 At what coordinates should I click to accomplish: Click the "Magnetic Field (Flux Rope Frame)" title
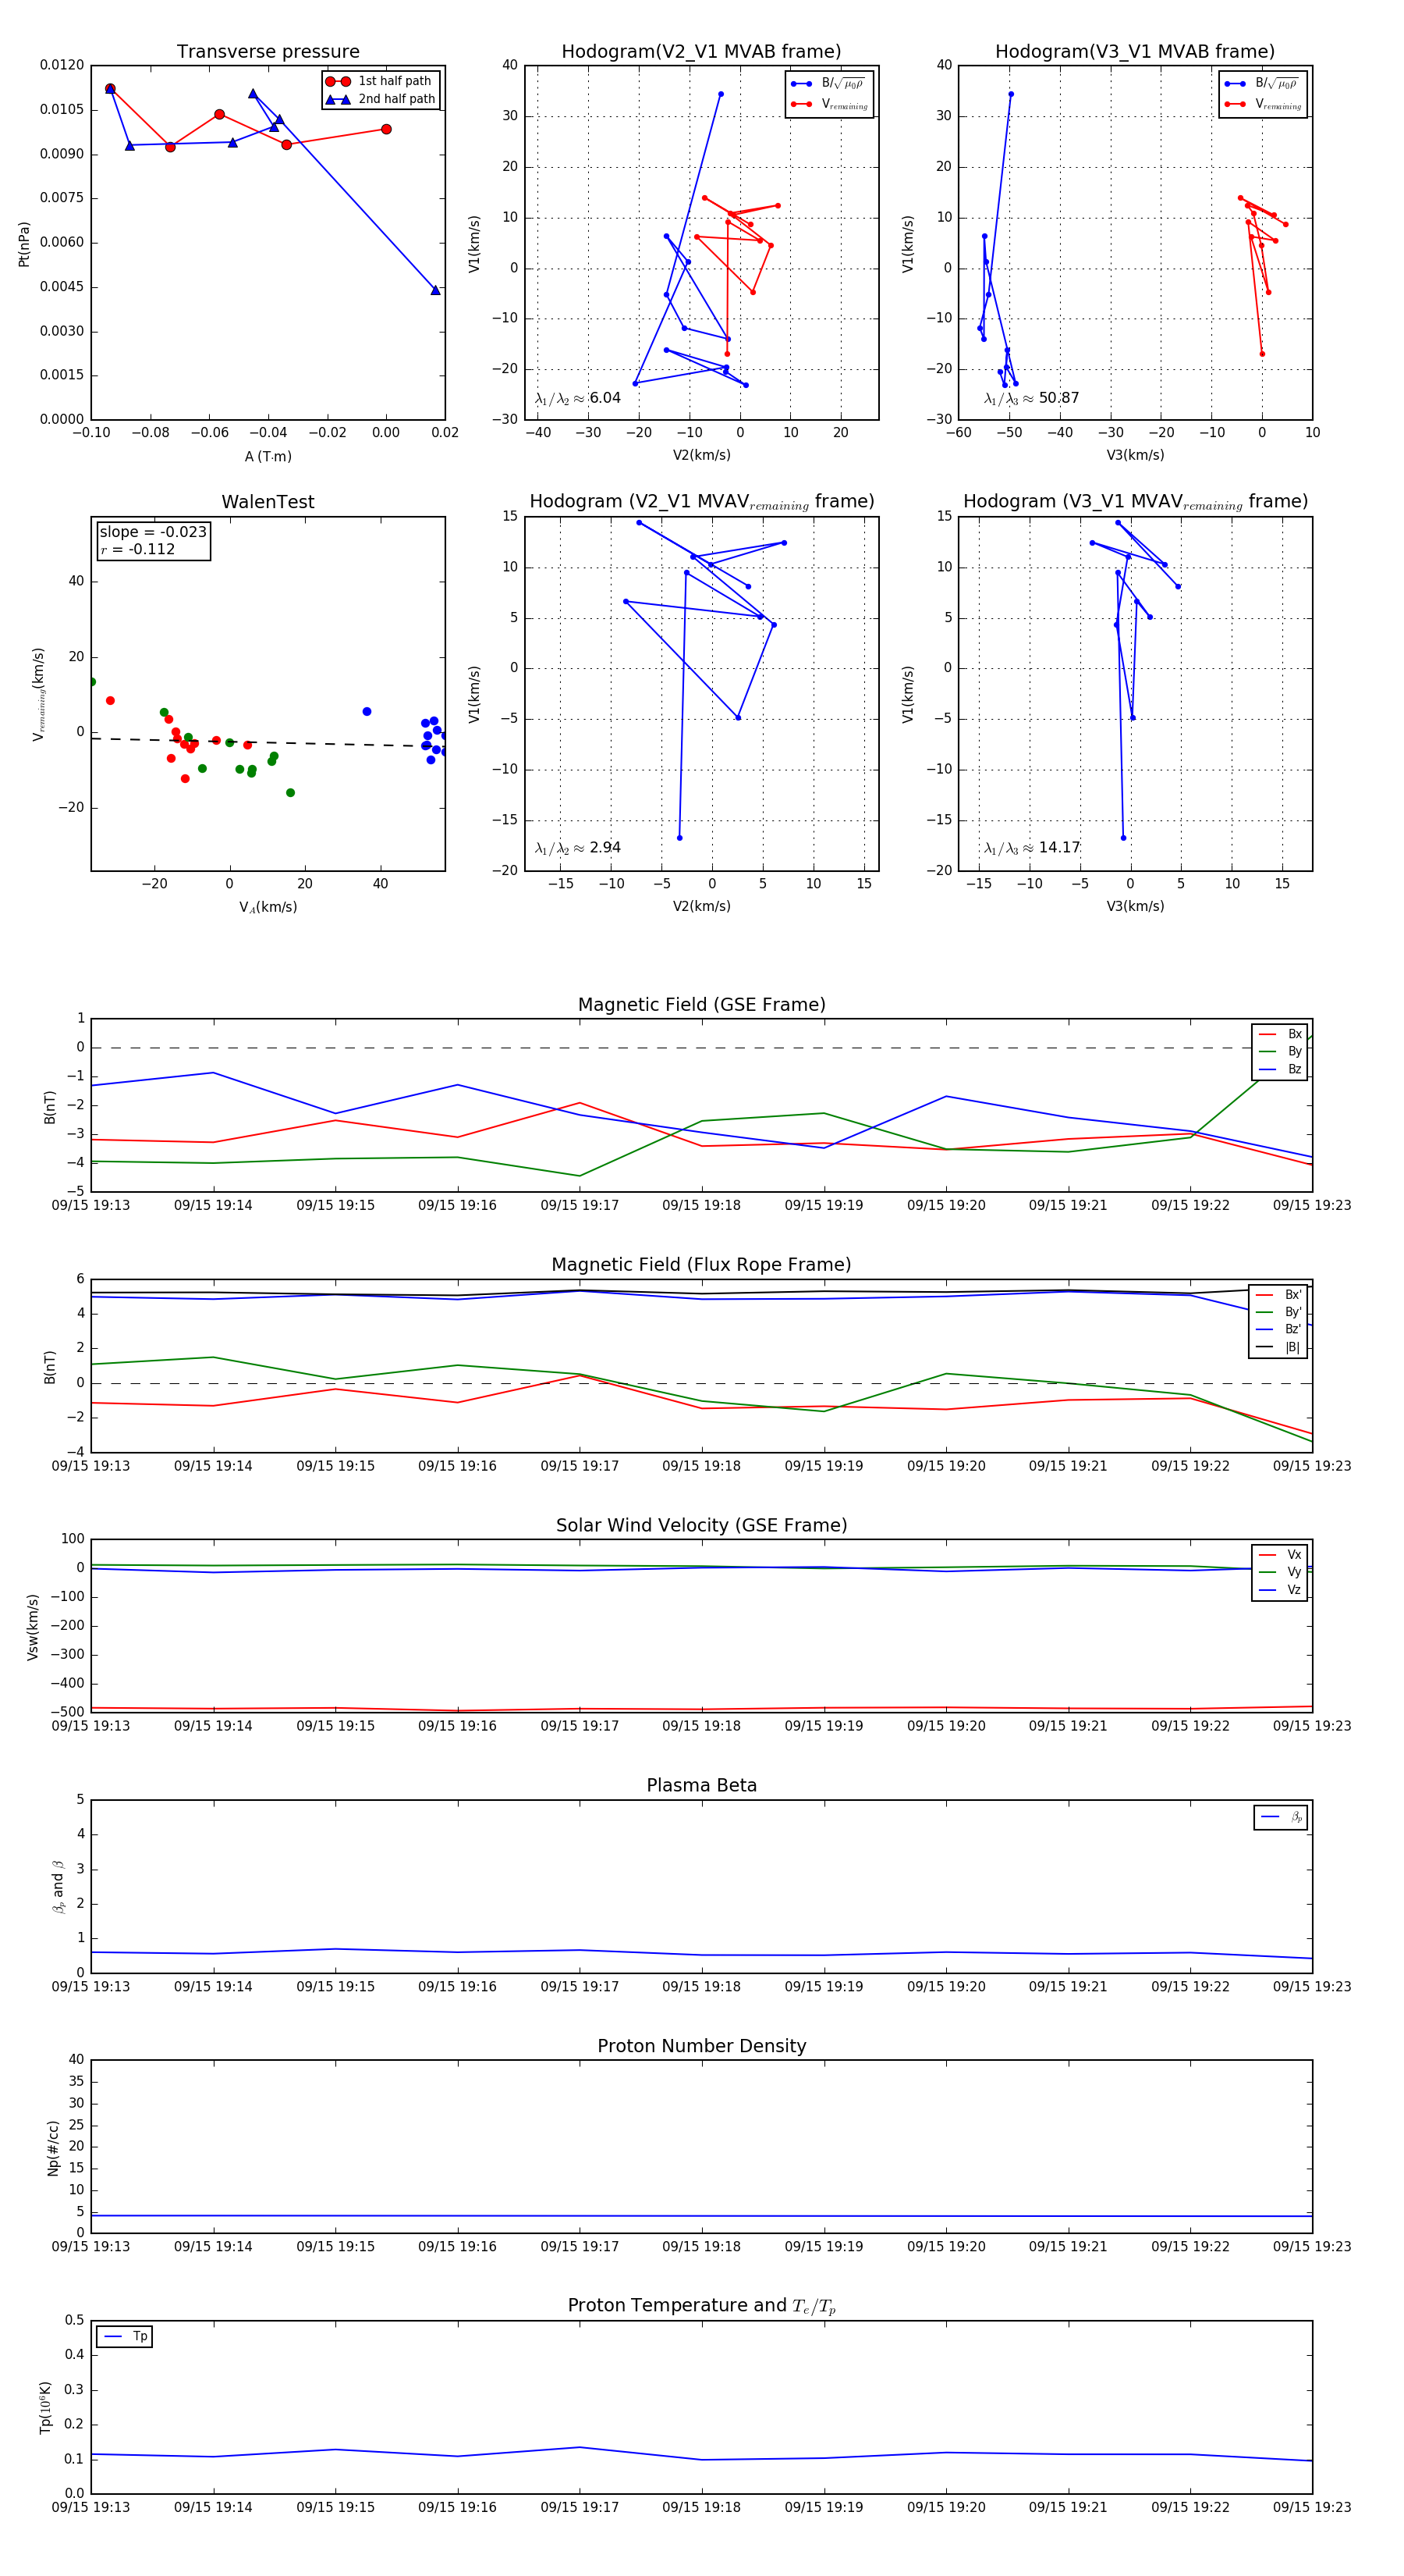point(701,1265)
